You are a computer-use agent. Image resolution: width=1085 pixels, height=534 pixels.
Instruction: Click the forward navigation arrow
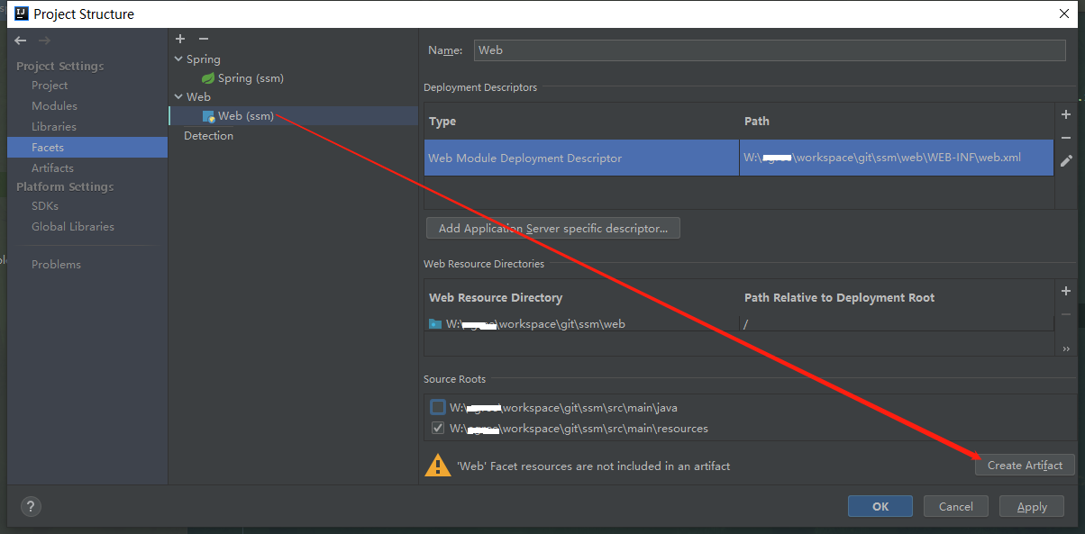coord(45,41)
